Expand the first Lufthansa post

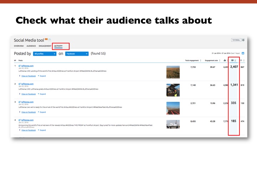tap(42, 76)
